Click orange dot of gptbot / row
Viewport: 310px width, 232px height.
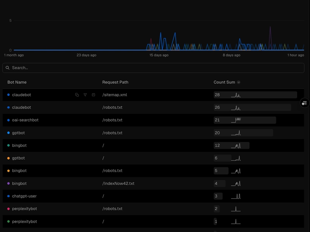9,158
